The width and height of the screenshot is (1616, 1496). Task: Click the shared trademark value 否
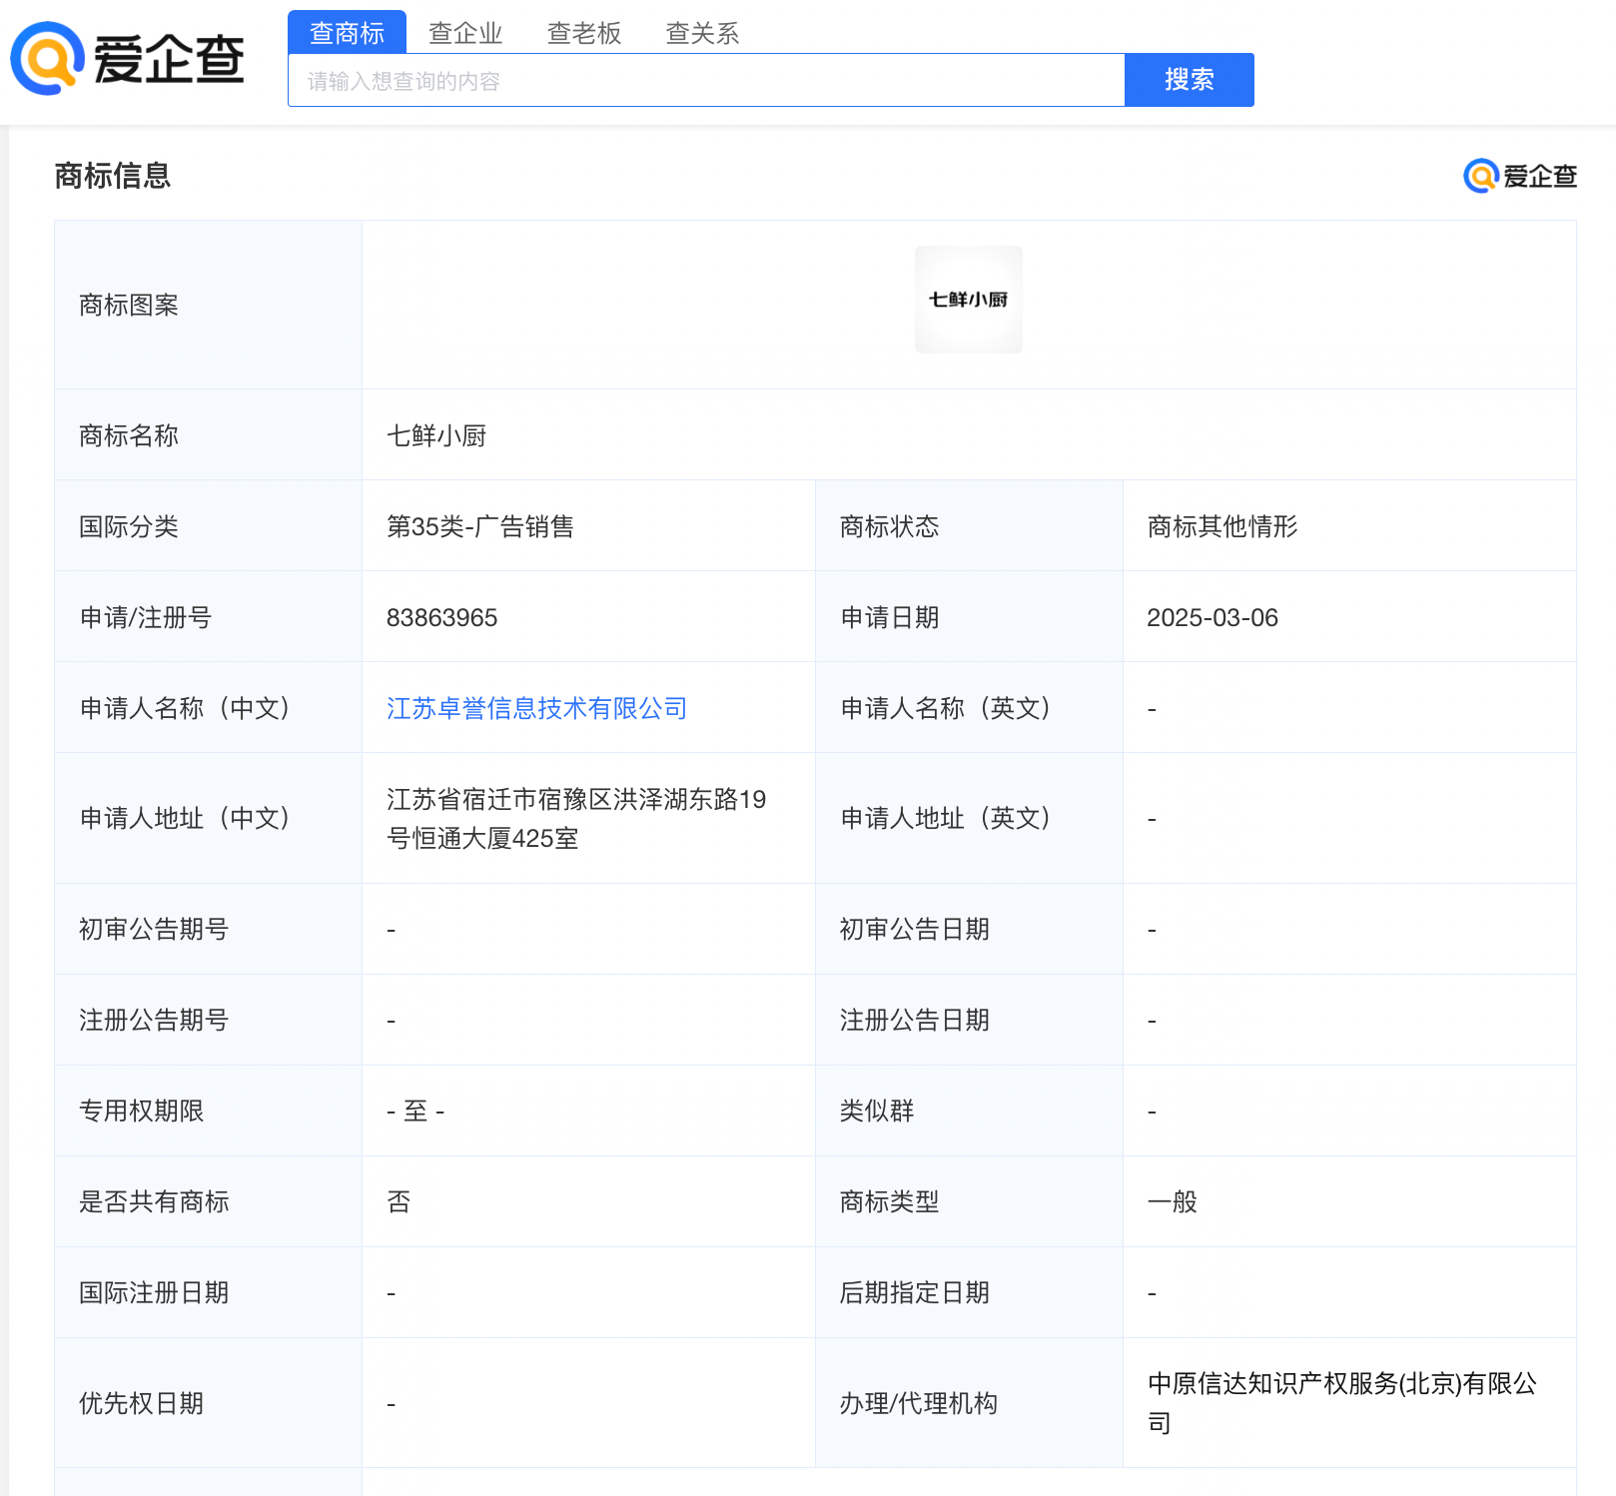click(399, 1201)
